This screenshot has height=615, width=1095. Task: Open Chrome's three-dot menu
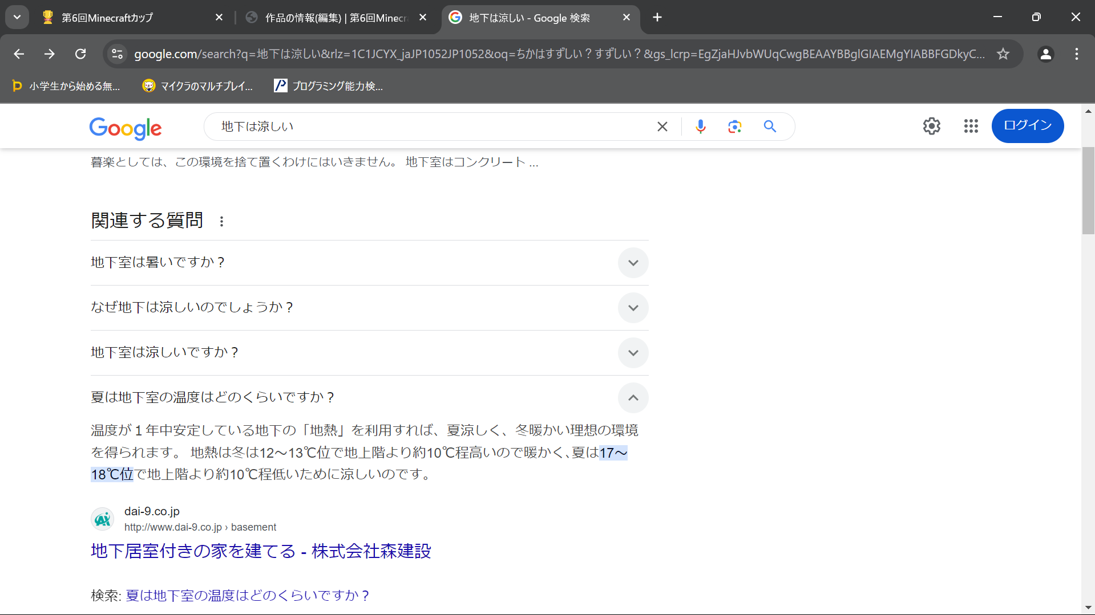[1076, 54]
